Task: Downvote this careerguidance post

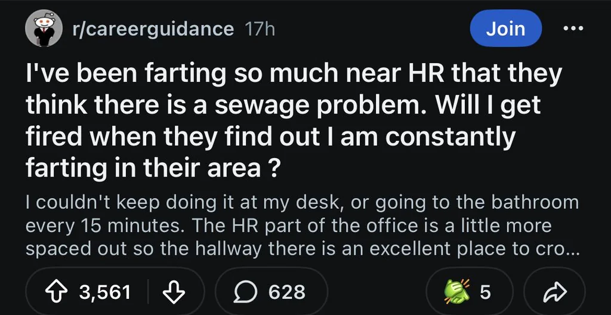Action: (x=173, y=292)
